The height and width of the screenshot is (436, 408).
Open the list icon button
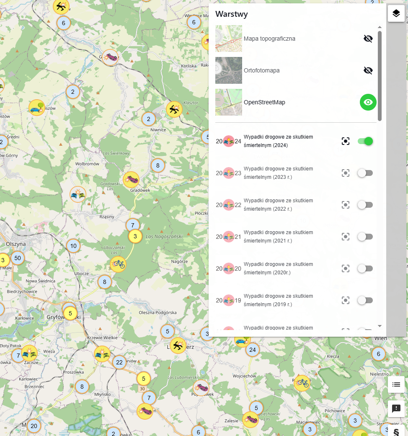[396, 384]
